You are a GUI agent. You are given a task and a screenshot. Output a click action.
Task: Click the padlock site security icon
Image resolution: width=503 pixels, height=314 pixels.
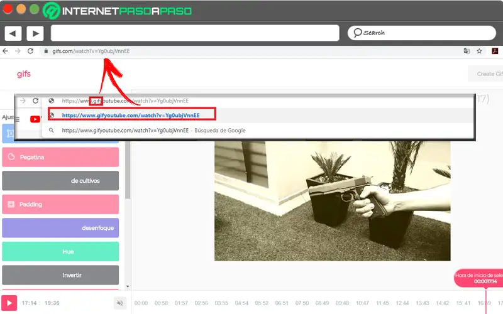[46, 51]
